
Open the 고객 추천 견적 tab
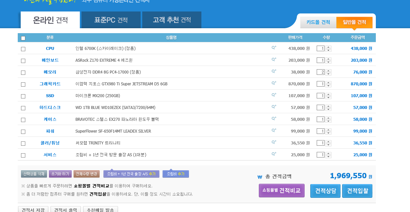(171, 20)
